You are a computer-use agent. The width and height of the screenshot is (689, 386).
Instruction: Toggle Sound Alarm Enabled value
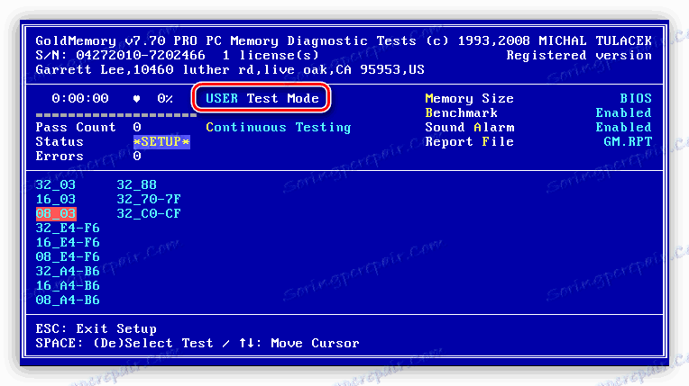(623, 127)
